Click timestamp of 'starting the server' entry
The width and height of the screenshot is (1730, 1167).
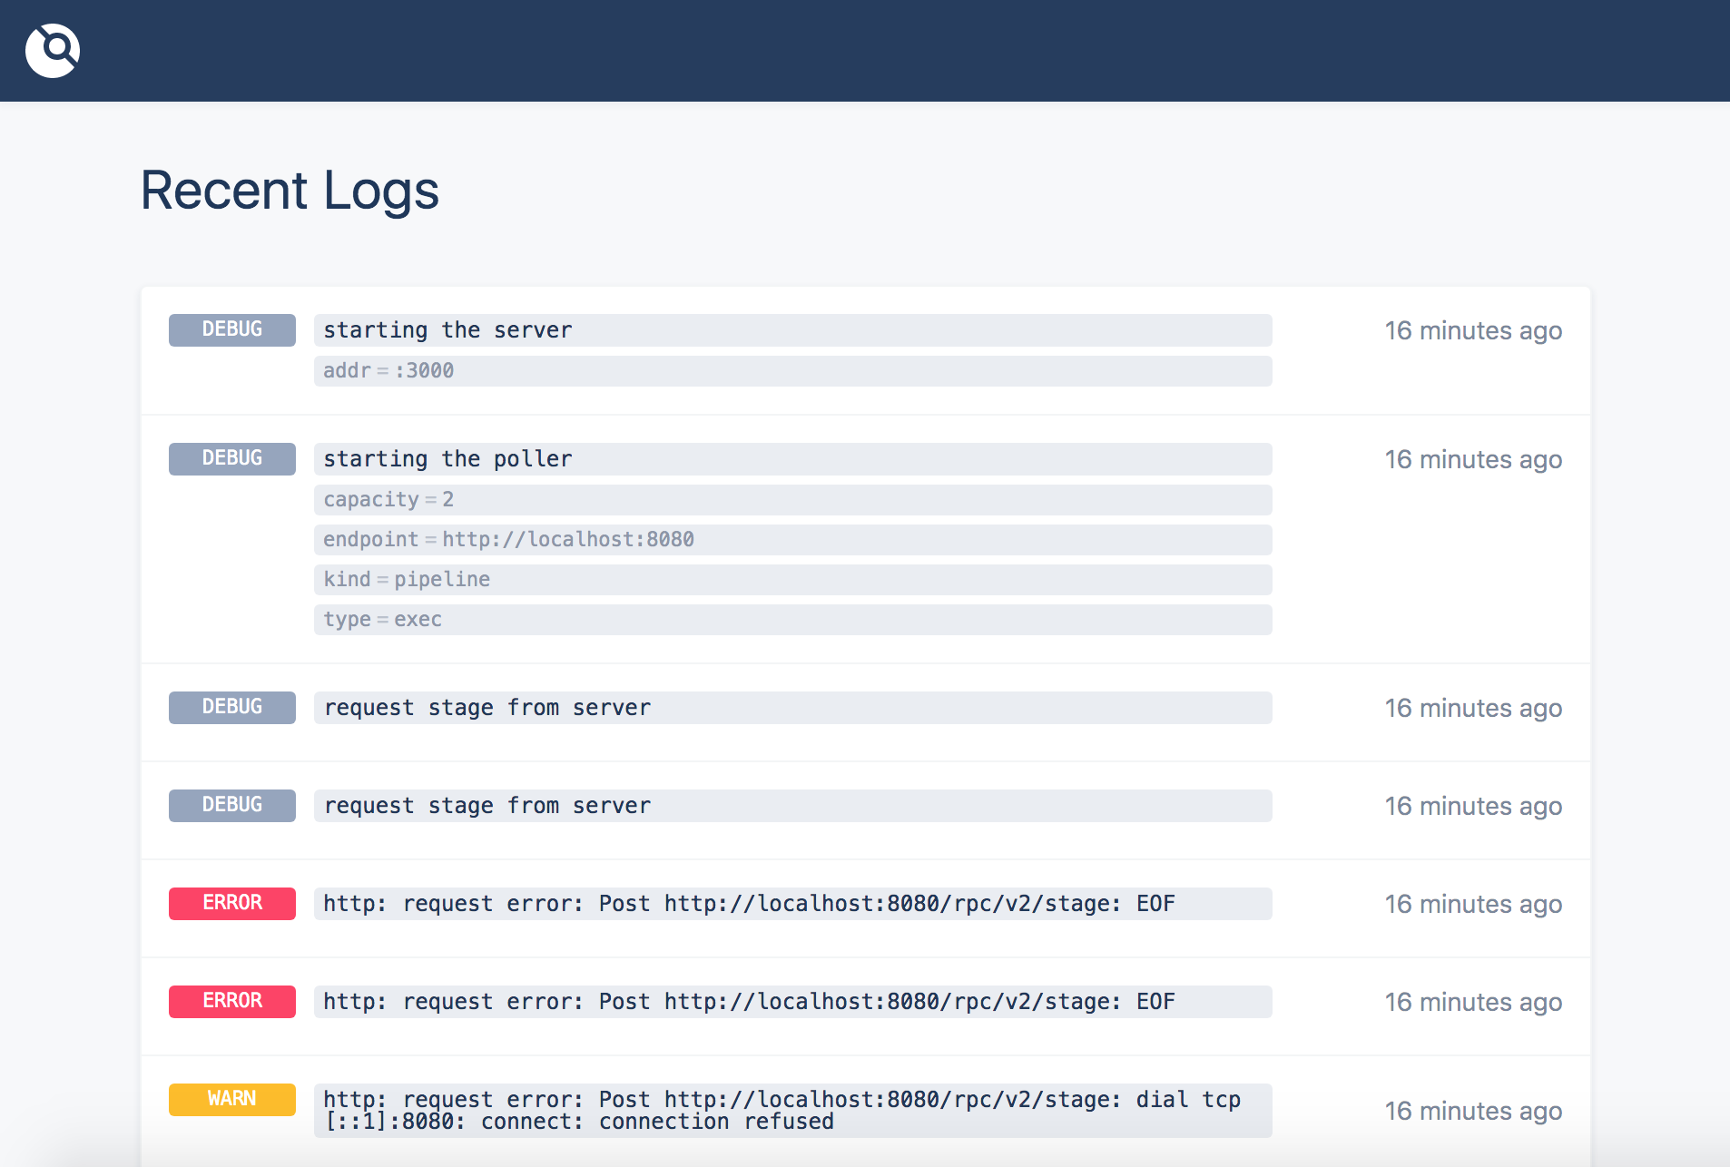coord(1473,330)
